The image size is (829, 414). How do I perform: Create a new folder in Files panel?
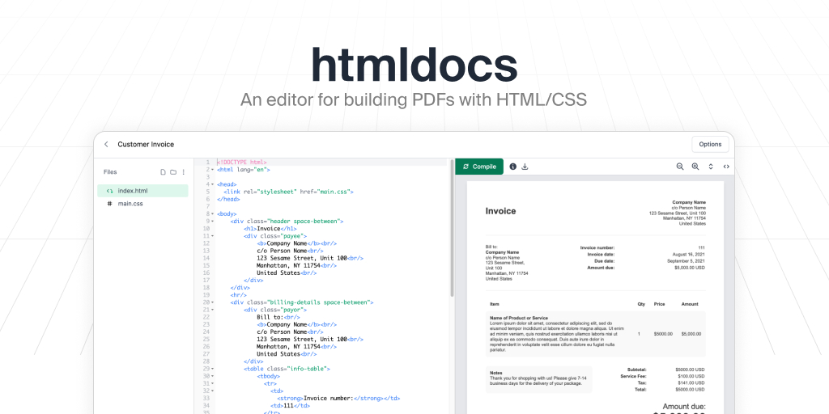click(x=173, y=172)
